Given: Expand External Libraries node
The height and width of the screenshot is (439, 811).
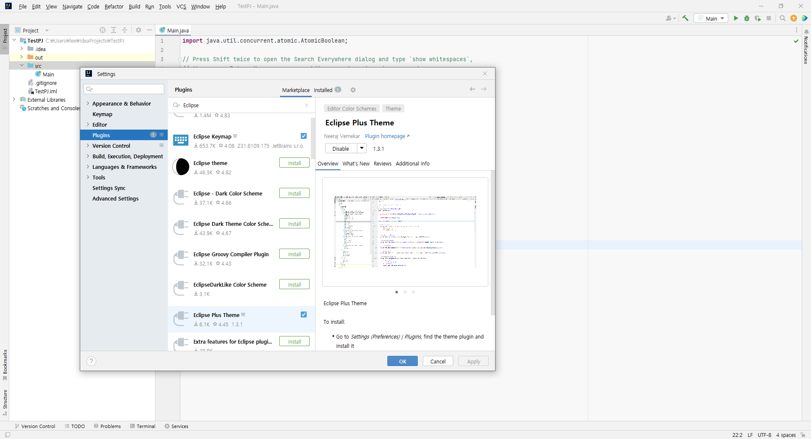Looking at the screenshot, I should coord(14,100).
